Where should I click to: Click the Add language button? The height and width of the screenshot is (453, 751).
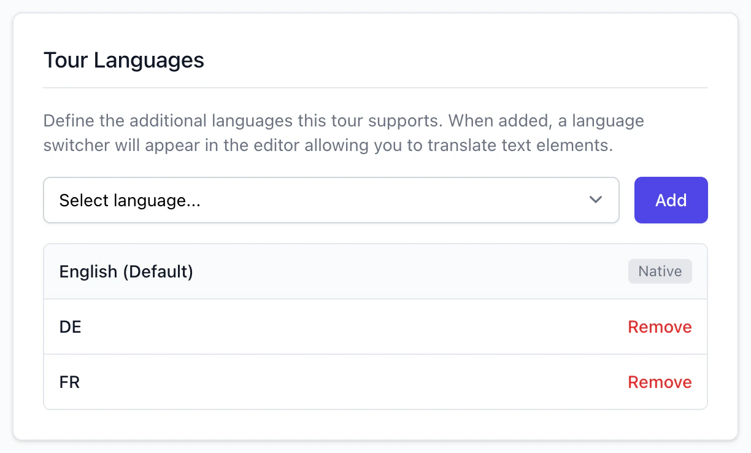point(671,200)
